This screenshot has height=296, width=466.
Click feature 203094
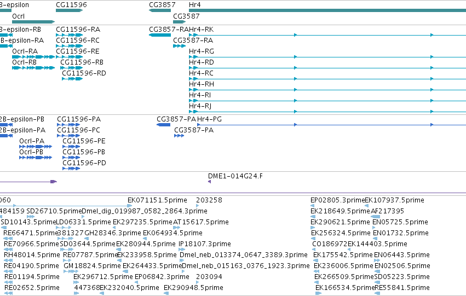(x=198, y=283)
